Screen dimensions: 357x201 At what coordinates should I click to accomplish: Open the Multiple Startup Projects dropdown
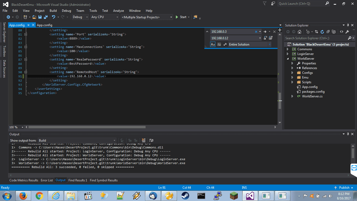click(x=147, y=17)
